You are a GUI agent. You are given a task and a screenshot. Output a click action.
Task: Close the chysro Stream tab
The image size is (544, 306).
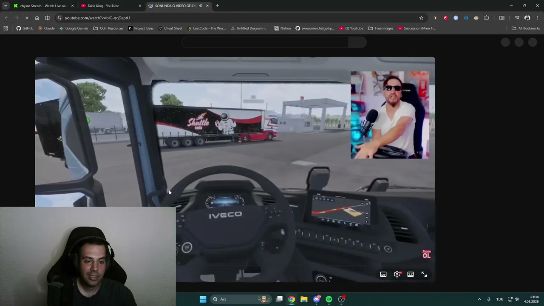(x=72, y=6)
